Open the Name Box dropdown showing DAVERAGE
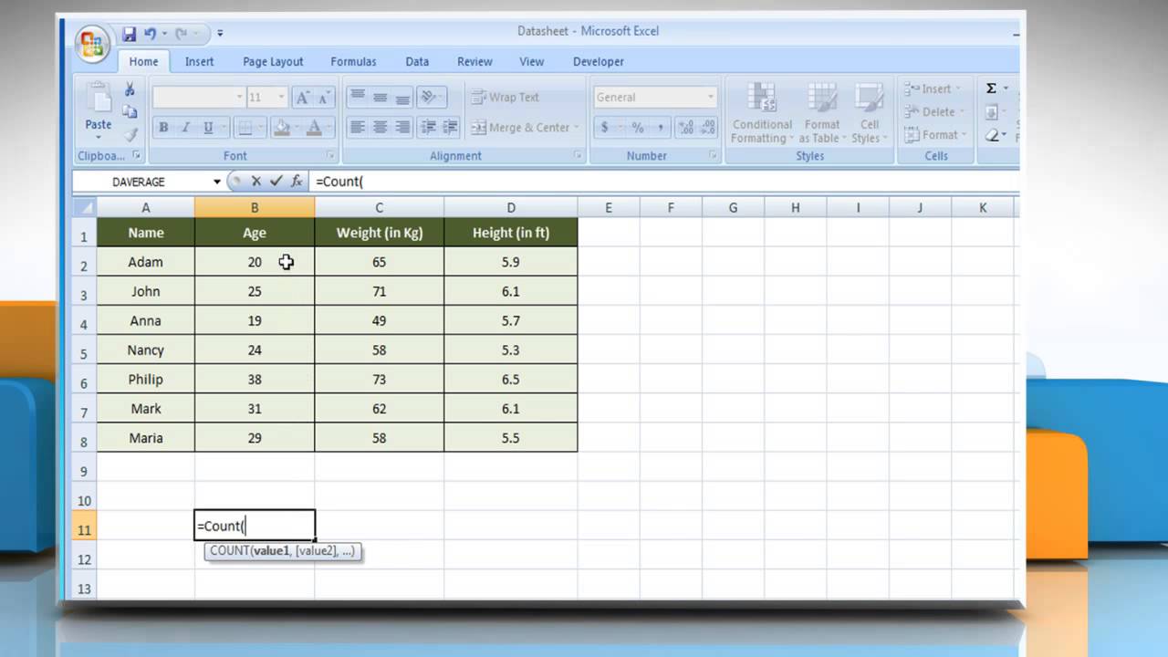The width and height of the screenshot is (1168, 657). click(x=217, y=182)
